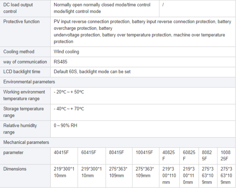Click the -40℃ ~ +70℃ storage temperature value
236x188 pixels.
(x=69, y=108)
